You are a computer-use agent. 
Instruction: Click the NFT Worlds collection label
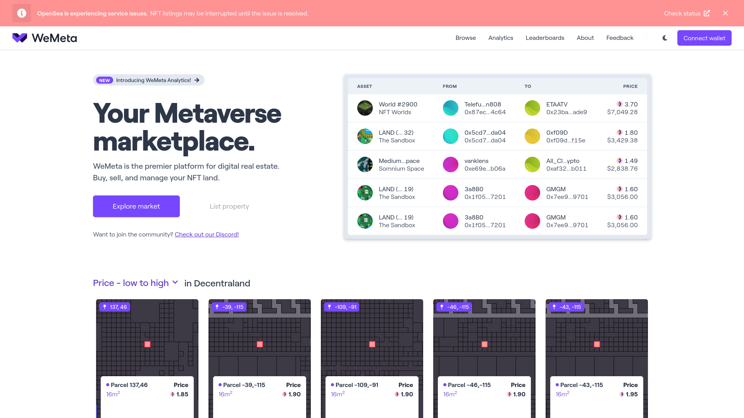pos(395,112)
